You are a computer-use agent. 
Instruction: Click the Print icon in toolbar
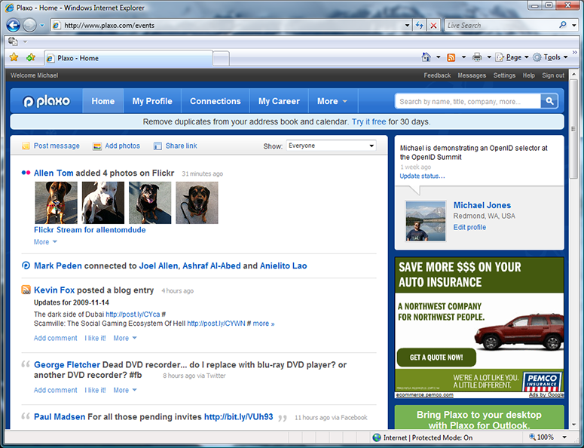point(476,57)
